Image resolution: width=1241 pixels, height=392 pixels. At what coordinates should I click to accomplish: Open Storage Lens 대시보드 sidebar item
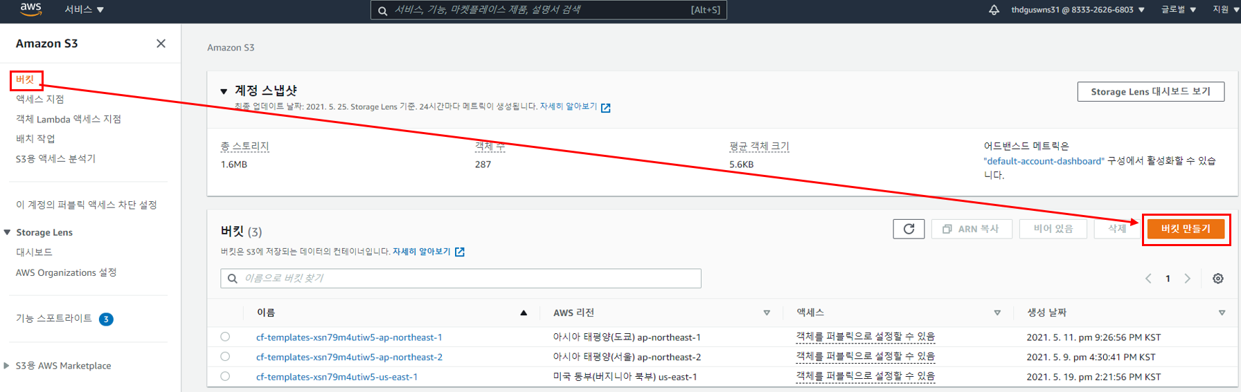[x=34, y=252]
